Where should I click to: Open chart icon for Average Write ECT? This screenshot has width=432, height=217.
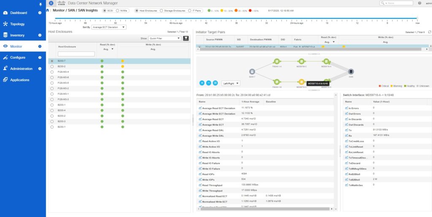coord(200,125)
